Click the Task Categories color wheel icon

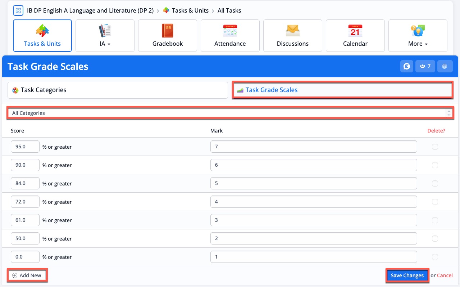click(15, 90)
